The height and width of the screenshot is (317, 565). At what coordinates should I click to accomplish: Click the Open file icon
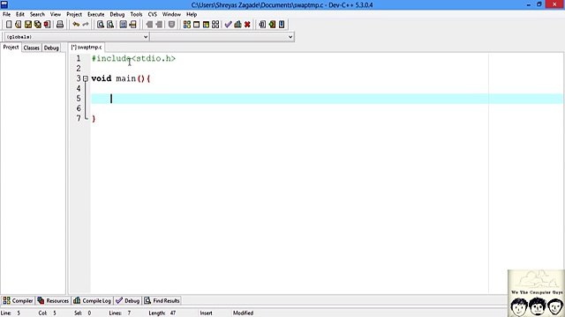(18, 25)
